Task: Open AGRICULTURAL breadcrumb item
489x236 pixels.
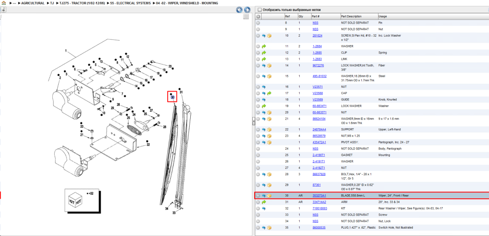Action: [33, 3]
